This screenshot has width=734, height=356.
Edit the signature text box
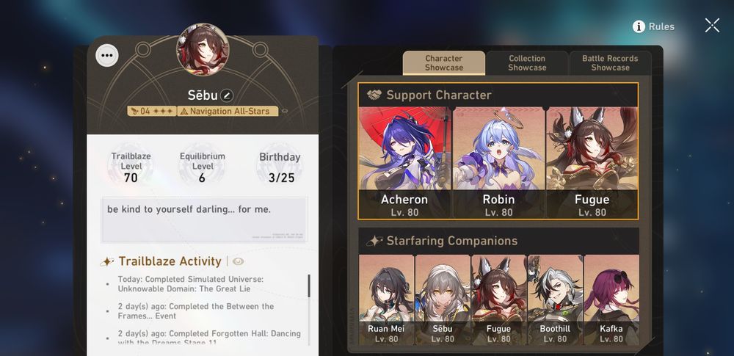[x=205, y=219]
